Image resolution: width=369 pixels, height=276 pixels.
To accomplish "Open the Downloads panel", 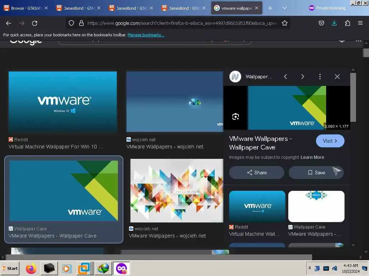I will point(334,23).
